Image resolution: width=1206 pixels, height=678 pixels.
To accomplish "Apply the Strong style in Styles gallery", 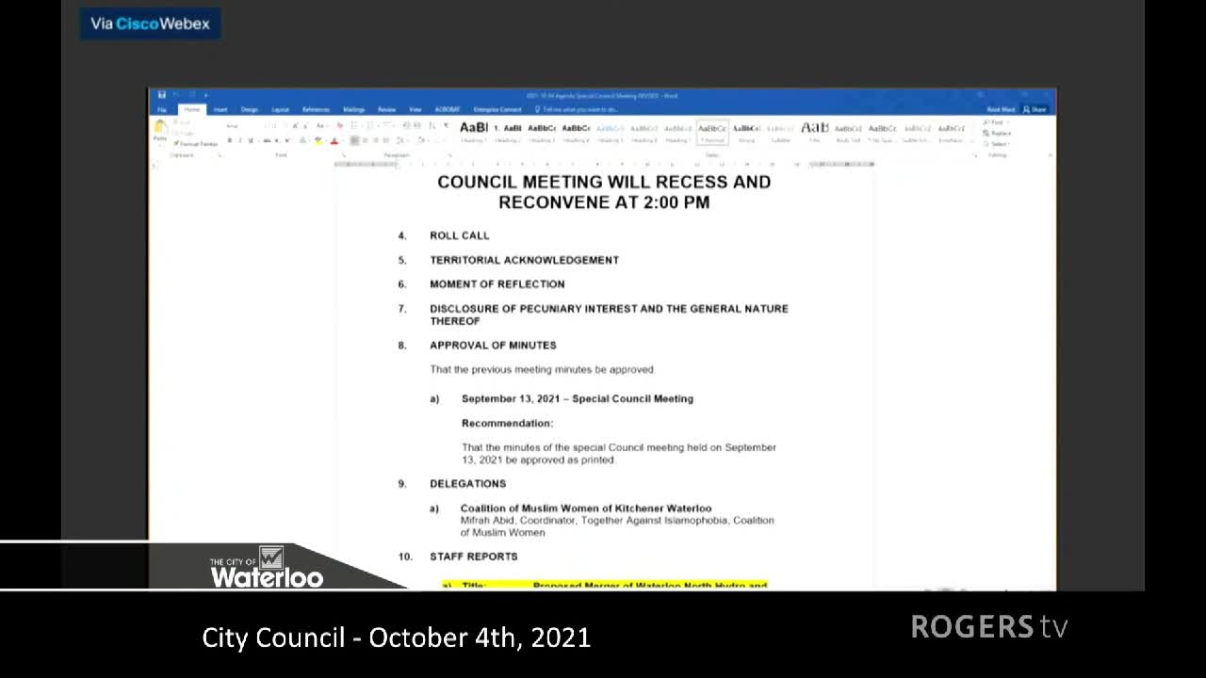I will tap(746, 131).
